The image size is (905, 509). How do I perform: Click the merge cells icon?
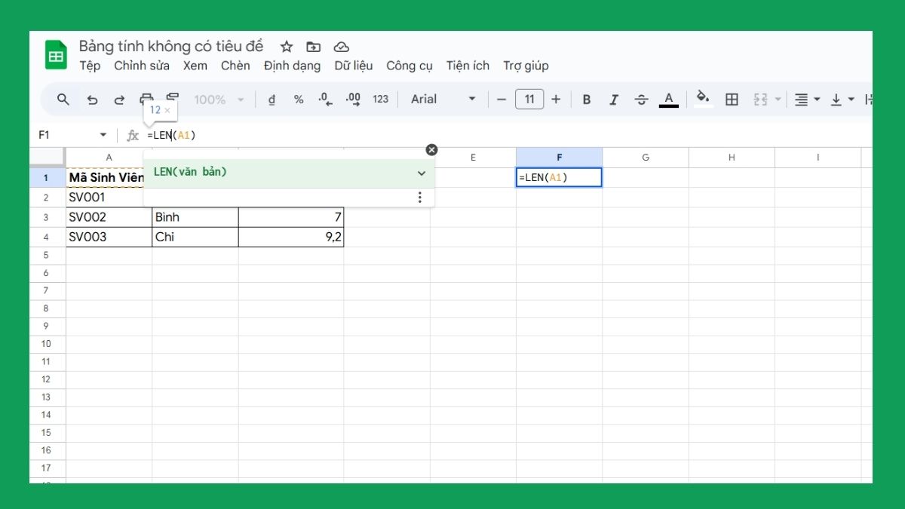(x=760, y=100)
